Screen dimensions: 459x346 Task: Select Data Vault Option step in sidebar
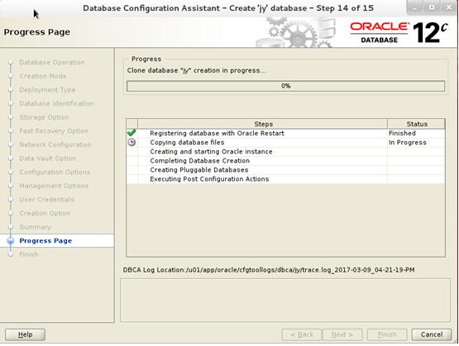pyautogui.click(x=48, y=159)
